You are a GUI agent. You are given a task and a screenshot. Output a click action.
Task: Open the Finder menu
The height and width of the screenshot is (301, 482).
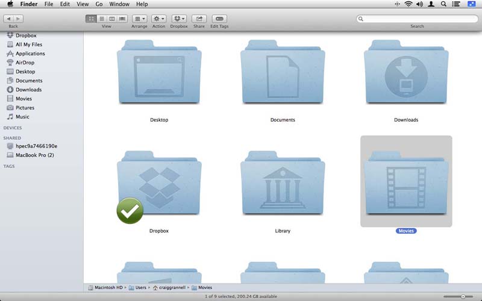pyautogui.click(x=28, y=4)
